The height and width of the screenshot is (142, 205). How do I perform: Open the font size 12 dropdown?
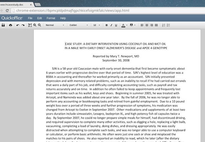coord(97,25)
